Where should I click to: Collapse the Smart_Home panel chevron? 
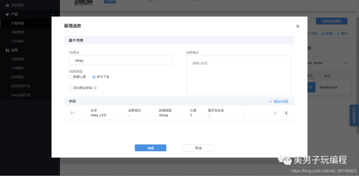pos(345,63)
